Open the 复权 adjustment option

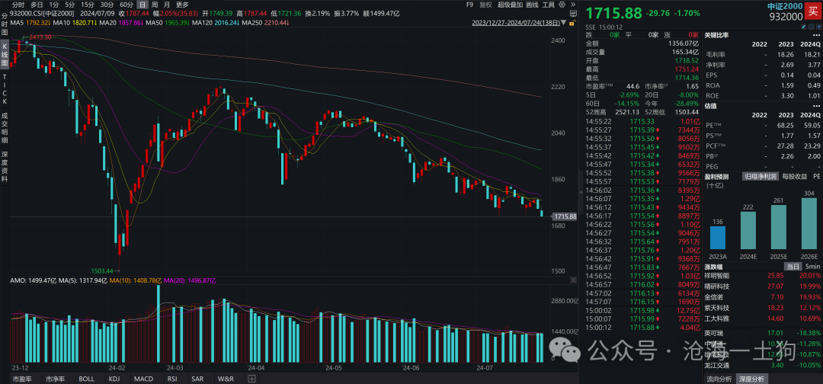[x=485, y=5]
